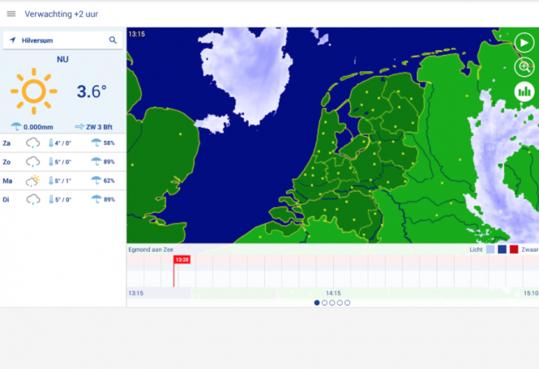Click the 14:15 label on the timeline
Viewport: 539px width, 369px height.
[x=333, y=293]
